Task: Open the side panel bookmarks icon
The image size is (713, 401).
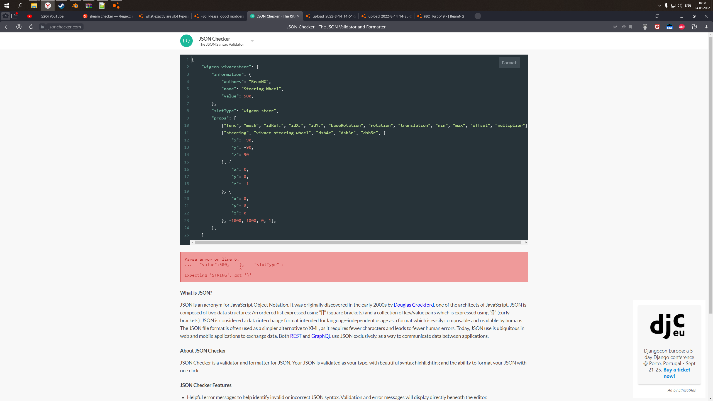Action: 657,16
